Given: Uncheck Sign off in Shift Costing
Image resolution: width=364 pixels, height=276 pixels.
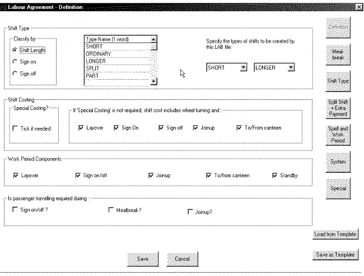Looking at the screenshot, I should 161,128.
